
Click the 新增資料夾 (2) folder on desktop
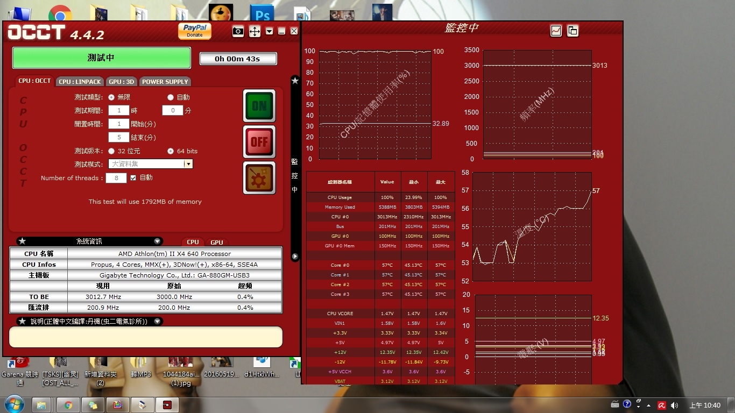pyautogui.click(x=101, y=371)
